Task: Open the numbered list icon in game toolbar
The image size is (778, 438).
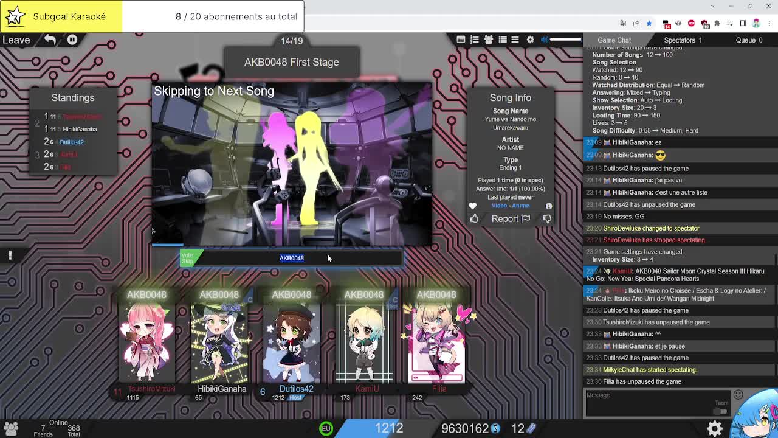Action: click(x=475, y=40)
